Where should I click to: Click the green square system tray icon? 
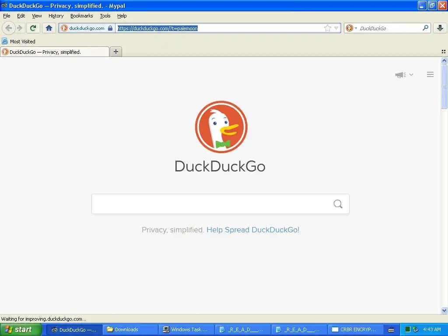408,329
